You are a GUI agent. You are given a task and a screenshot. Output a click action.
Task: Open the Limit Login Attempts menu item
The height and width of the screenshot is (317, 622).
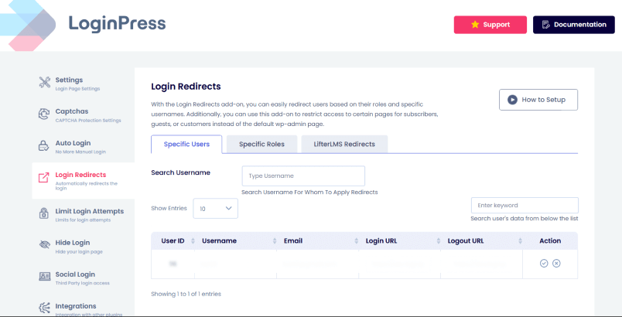click(x=84, y=214)
